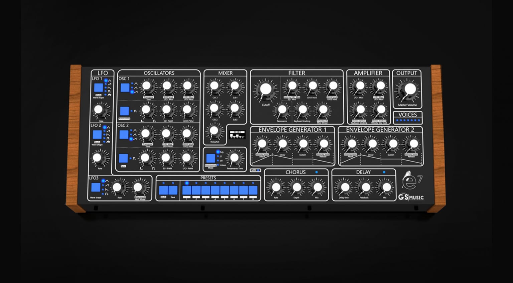Click the LFO 2 wave shape button
The height and width of the screenshot is (283, 513).
[x=97, y=135]
